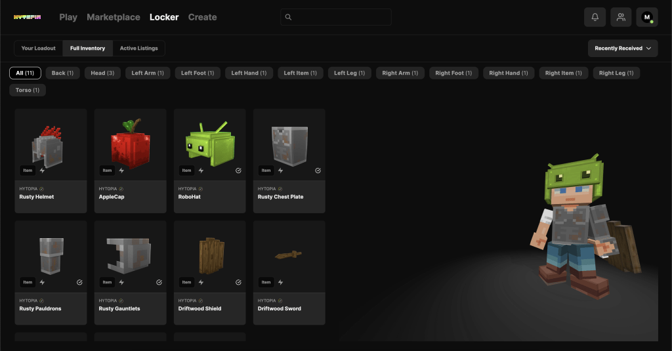Viewport: 672px width, 351px height.
Task: Select the Head (3) filter chip
Action: coord(102,73)
